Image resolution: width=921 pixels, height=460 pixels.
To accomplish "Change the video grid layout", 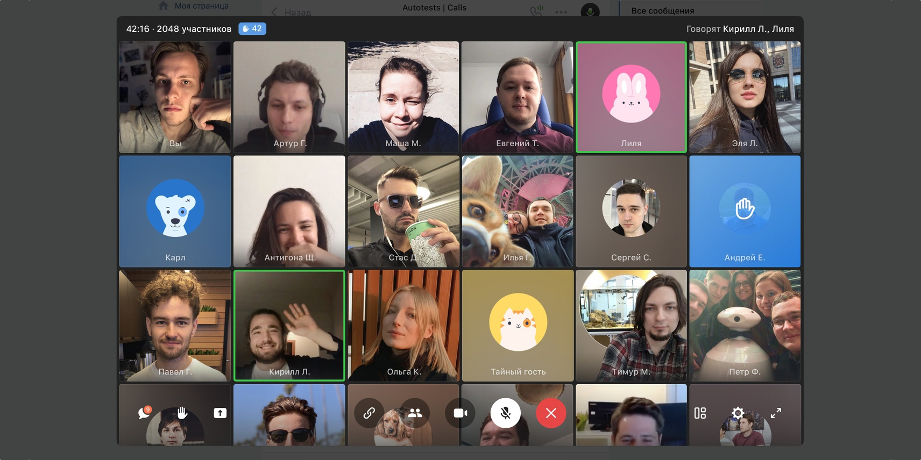I will pyautogui.click(x=700, y=413).
